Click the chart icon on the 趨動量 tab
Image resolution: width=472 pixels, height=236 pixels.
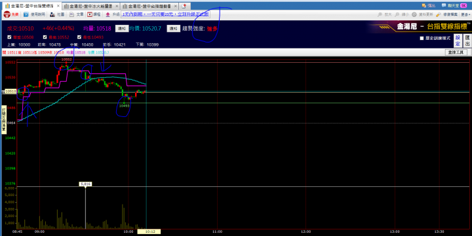point(125,6)
